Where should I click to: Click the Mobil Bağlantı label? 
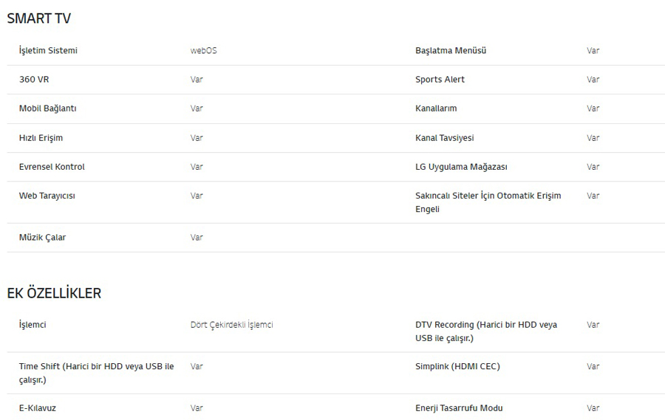pyautogui.click(x=47, y=109)
